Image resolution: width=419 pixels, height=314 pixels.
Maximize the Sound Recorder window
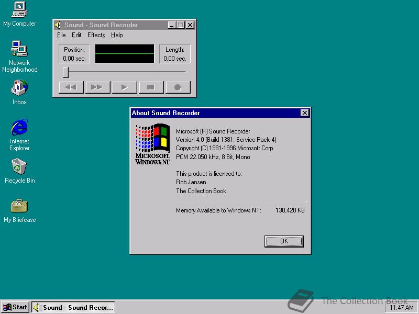click(180, 25)
